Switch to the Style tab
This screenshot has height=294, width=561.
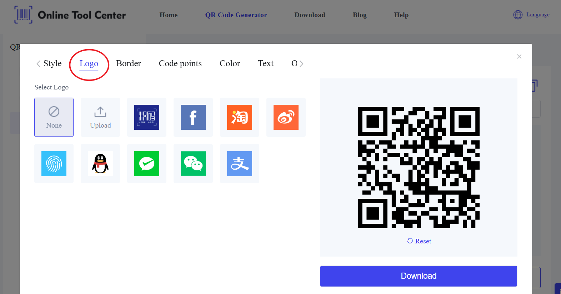(x=52, y=63)
